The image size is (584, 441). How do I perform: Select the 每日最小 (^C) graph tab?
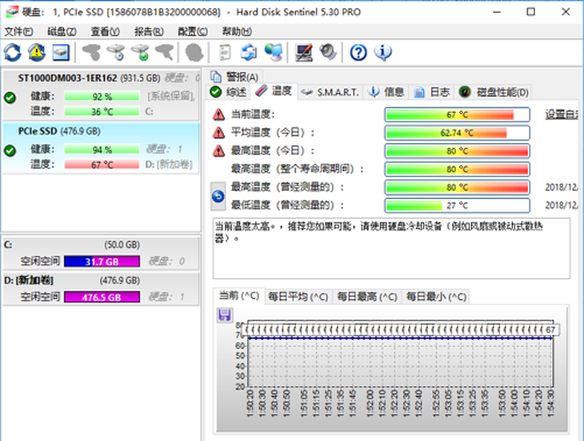pos(436,296)
